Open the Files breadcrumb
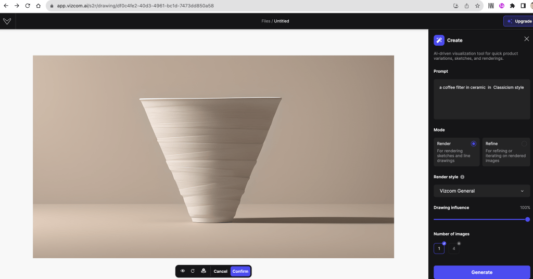 265,21
